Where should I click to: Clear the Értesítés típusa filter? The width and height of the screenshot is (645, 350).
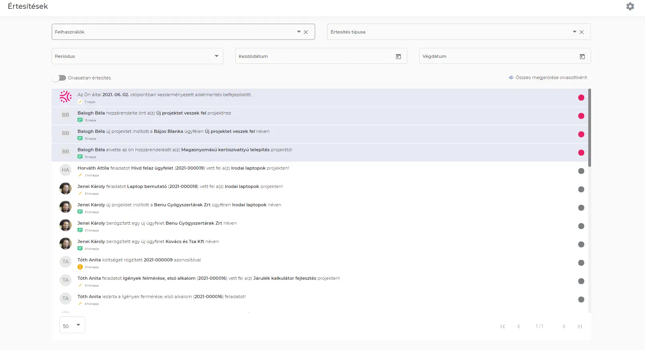(x=581, y=32)
